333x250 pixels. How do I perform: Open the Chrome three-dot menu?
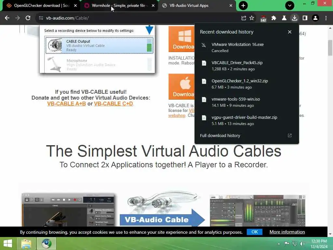click(326, 18)
